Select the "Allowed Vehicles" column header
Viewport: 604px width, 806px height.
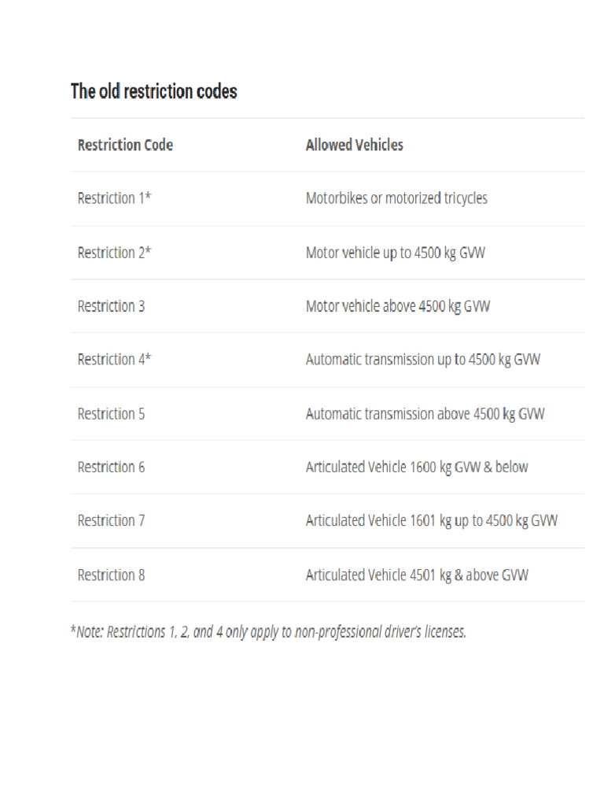click(354, 145)
